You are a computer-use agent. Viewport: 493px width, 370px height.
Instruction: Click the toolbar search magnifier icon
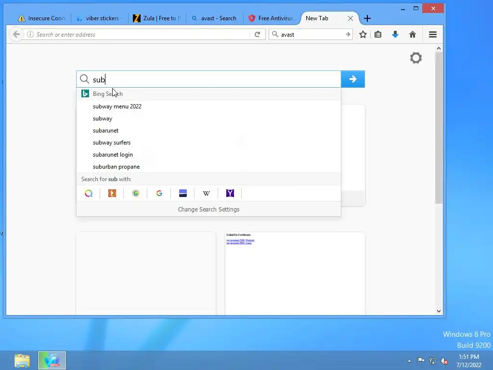(275, 34)
